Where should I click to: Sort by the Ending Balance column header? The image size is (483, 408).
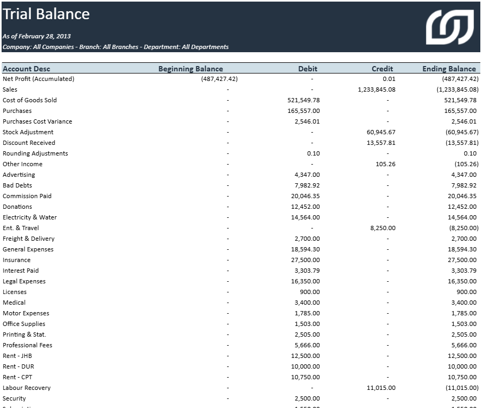coord(448,69)
